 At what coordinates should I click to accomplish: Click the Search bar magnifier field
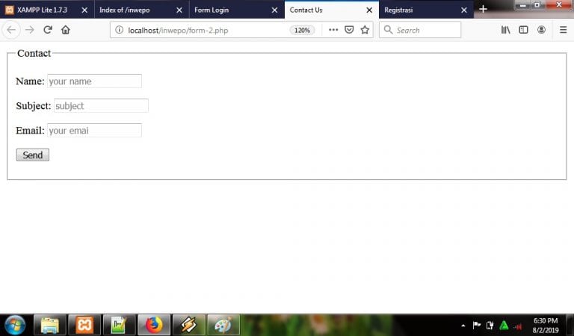click(x=420, y=30)
